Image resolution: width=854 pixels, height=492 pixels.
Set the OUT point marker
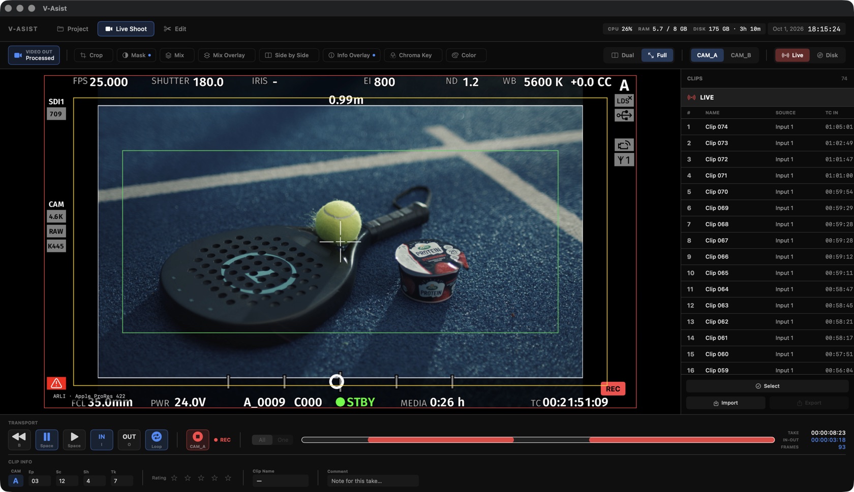tap(129, 439)
